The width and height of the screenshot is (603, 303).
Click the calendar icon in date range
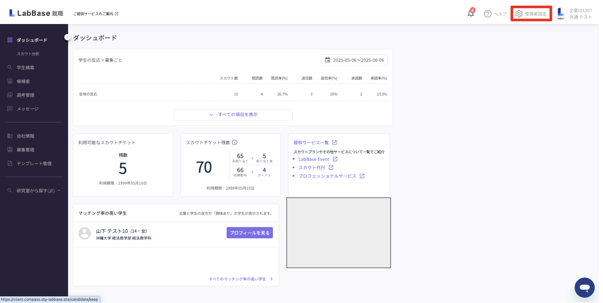click(x=327, y=60)
